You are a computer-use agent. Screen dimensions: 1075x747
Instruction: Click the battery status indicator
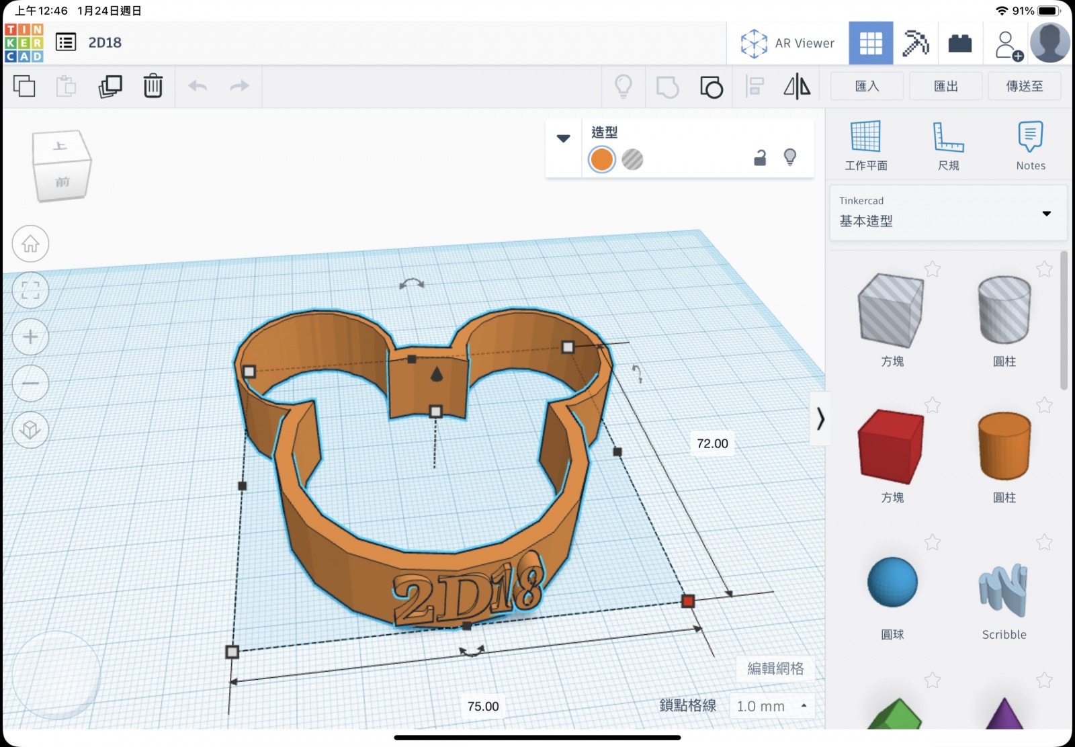click(x=1049, y=11)
